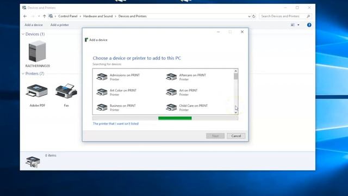The width and height of the screenshot is (348, 196).
Task: Pick the Art on PRINT printer icon
Action: click(171, 92)
